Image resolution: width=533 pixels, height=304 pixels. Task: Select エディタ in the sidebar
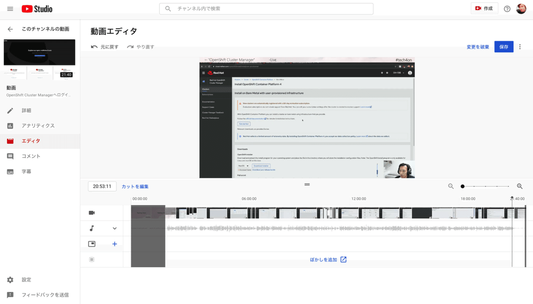coord(40,141)
